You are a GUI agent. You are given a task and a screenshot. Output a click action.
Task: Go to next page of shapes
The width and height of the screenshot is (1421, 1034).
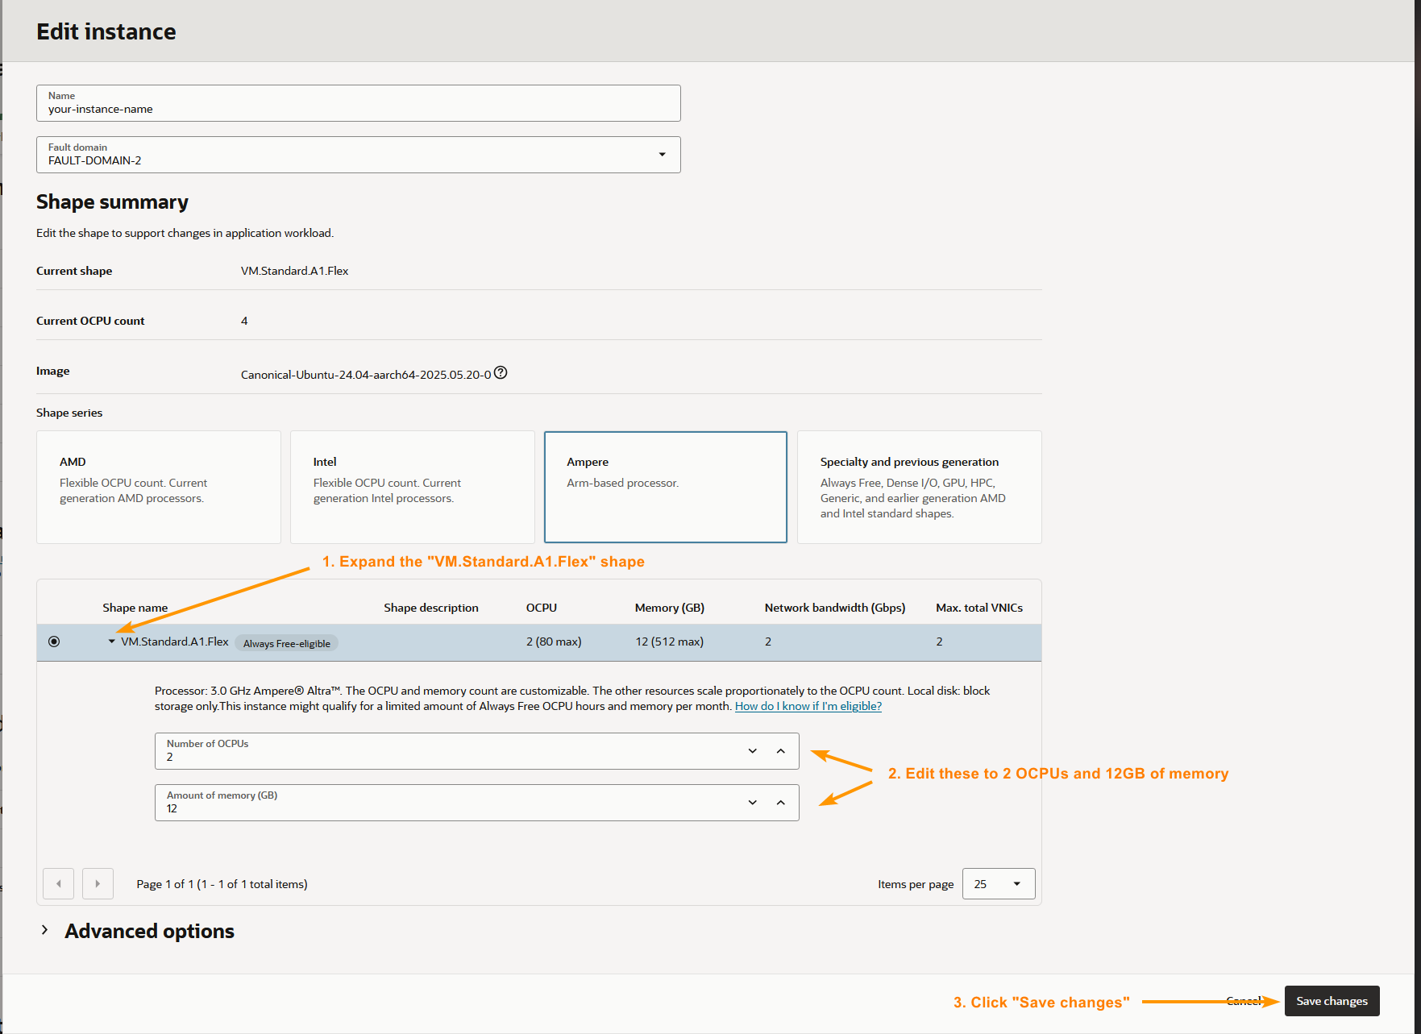98,883
